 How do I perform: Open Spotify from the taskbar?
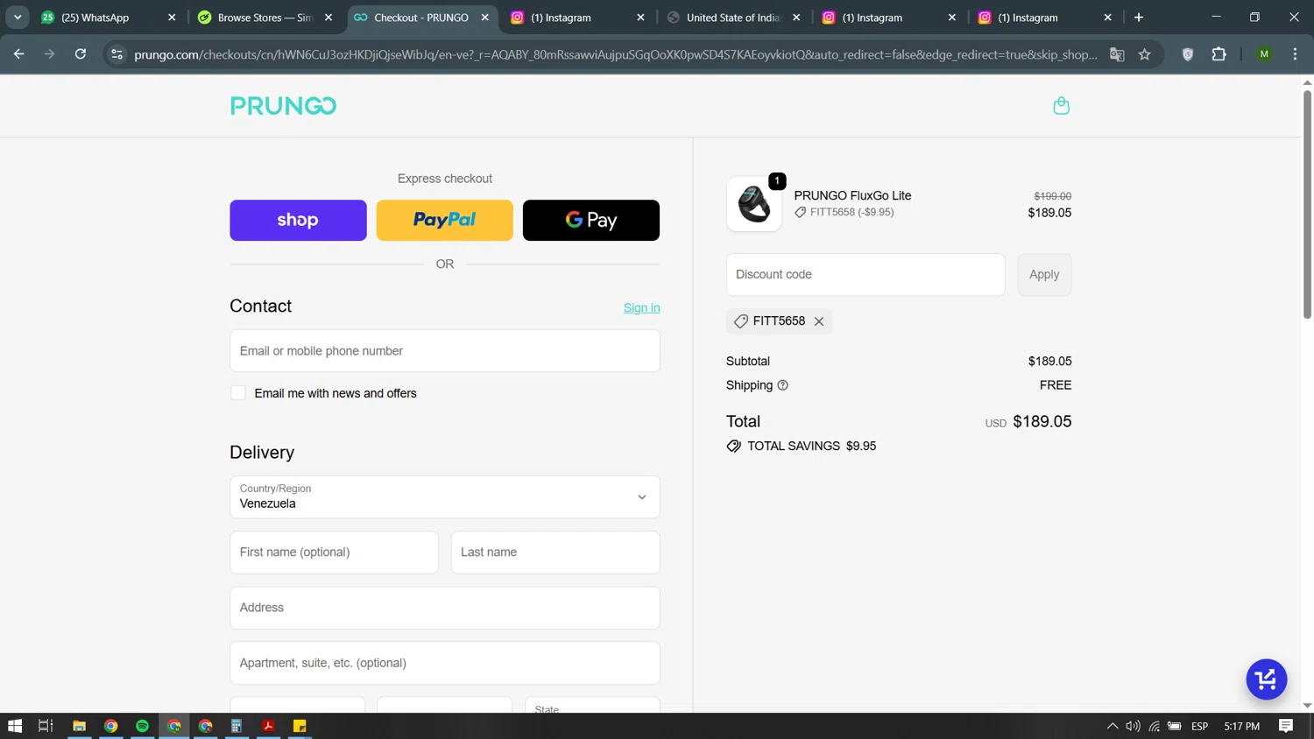click(142, 726)
